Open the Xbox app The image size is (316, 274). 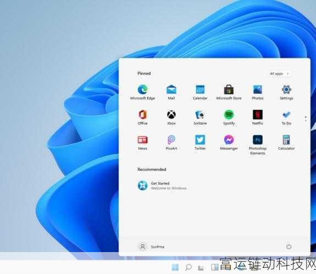click(x=171, y=117)
